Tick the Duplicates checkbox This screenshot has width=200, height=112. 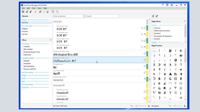pos(22,55)
